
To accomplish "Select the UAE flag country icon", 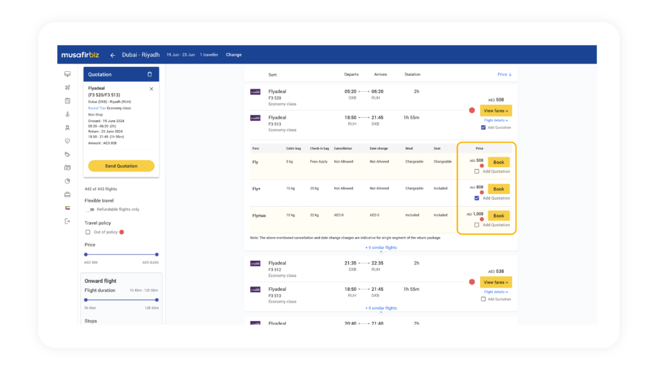I will (x=67, y=208).
